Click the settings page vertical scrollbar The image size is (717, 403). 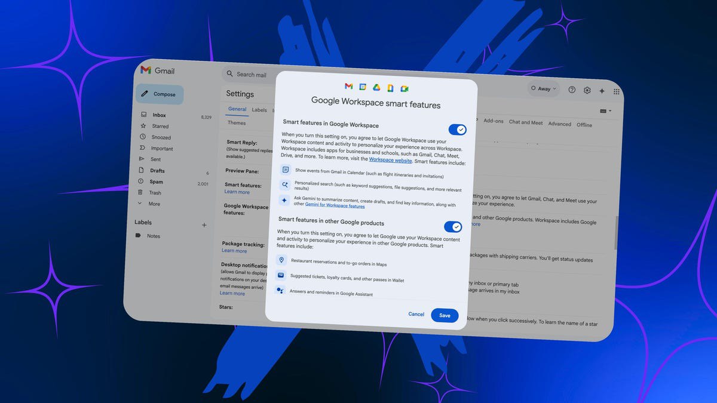coord(616,233)
